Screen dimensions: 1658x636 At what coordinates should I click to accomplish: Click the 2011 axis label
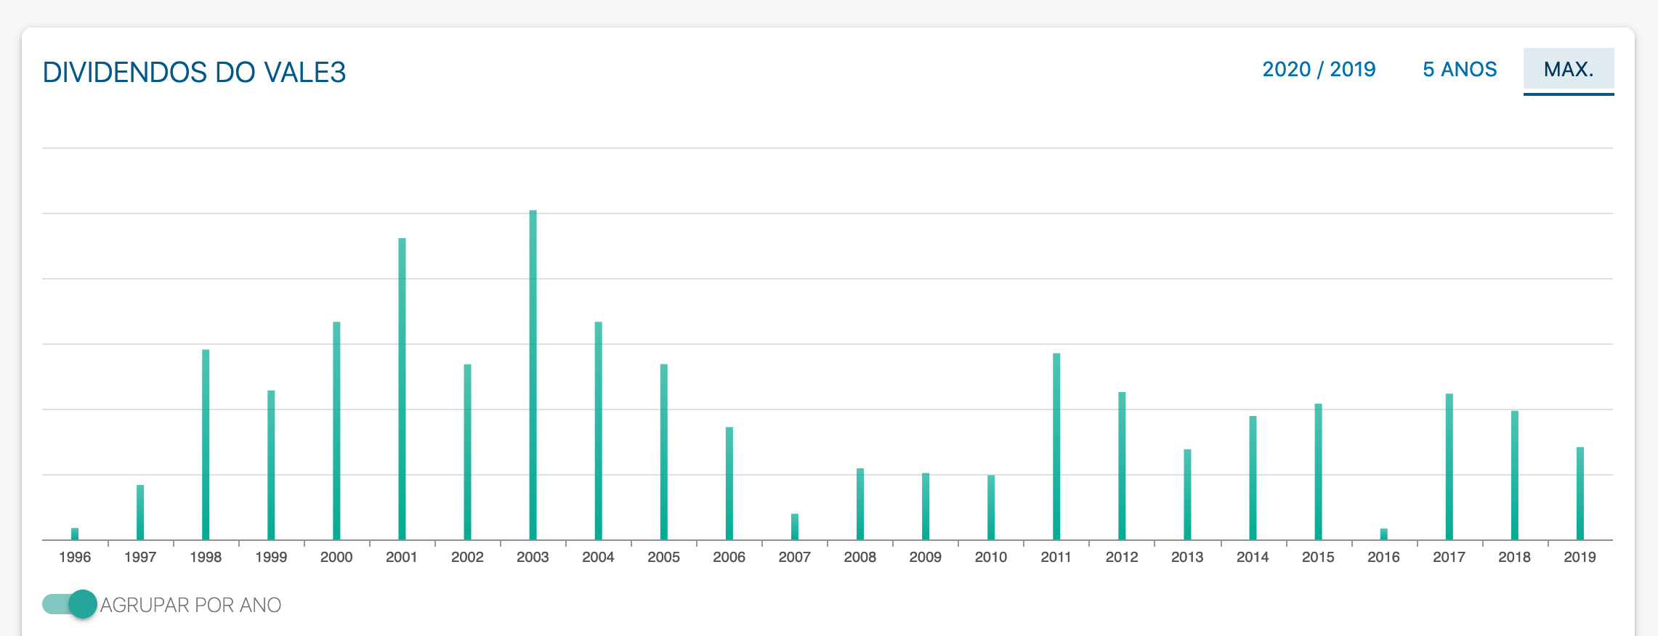[x=1056, y=557]
